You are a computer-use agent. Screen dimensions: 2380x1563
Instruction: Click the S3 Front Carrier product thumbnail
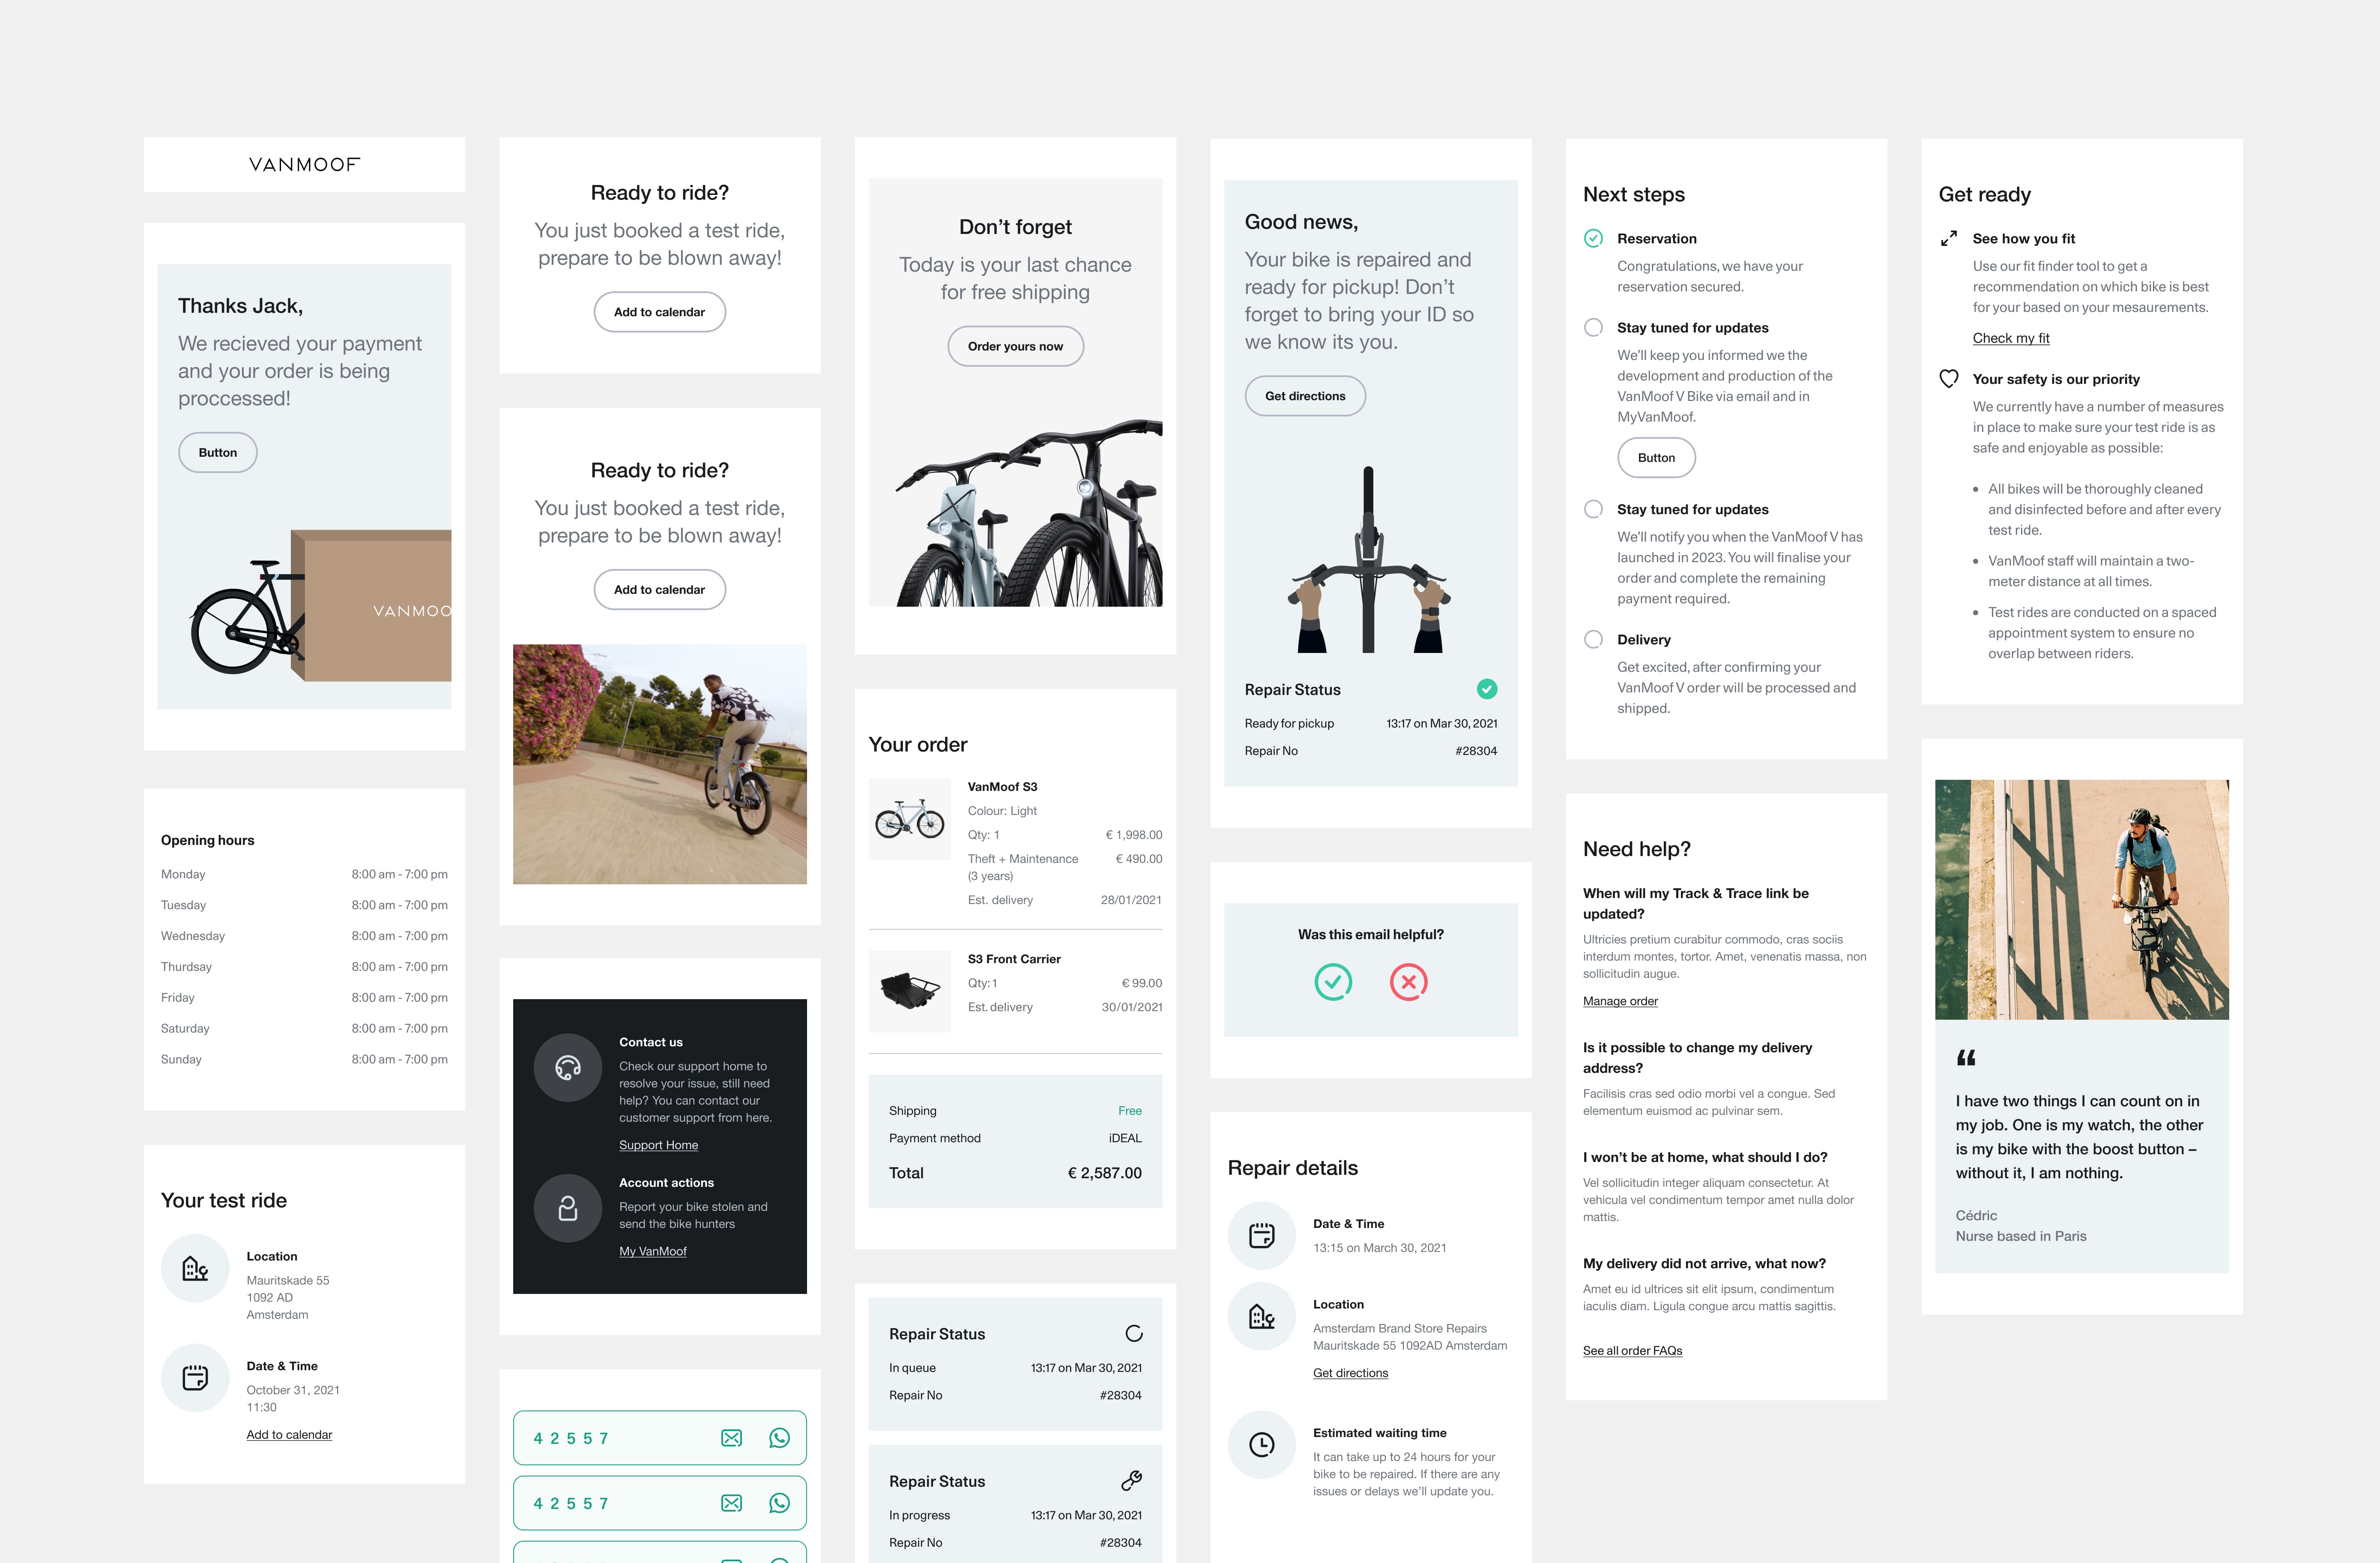click(x=909, y=991)
